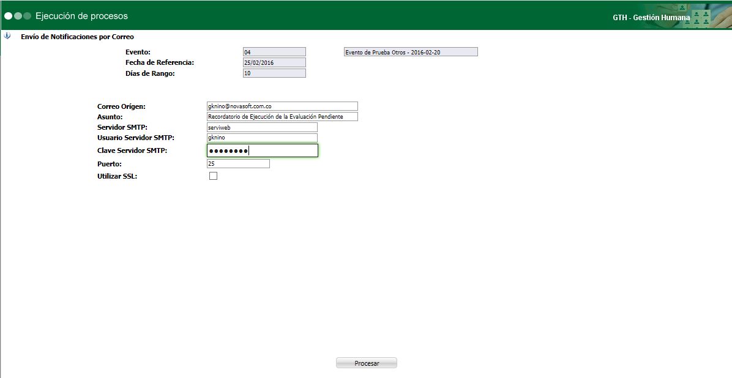This screenshot has height=378, width=732.
Task: Click the Correo Orígen label
Action: point(121,107)
